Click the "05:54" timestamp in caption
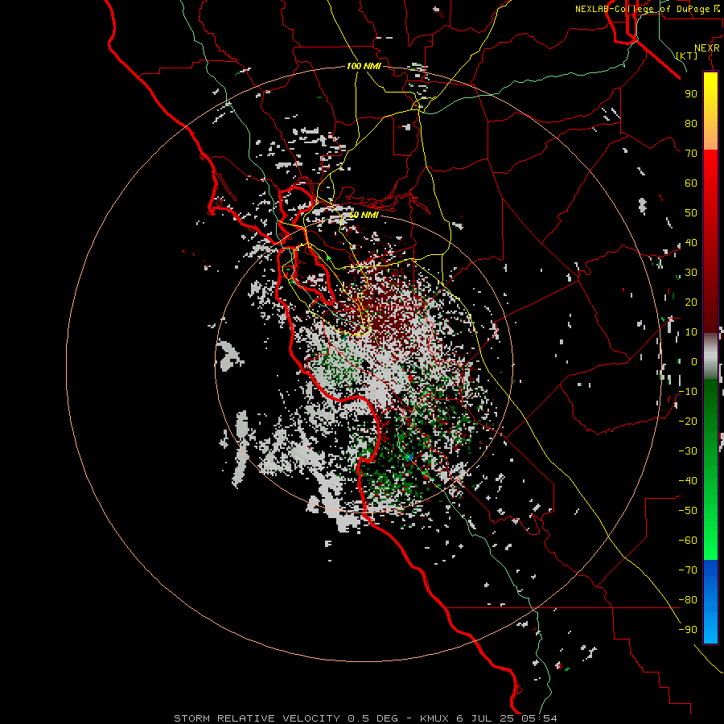 (539, 718)
